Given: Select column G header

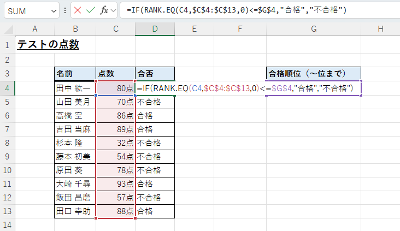Looking at the screenshot, I should tap(314, 29).
